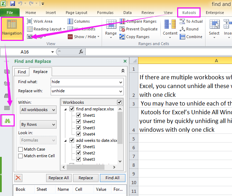Open the By Rows dropdown
Viewport: 232px width, 196px height.
tap(38, 124)
